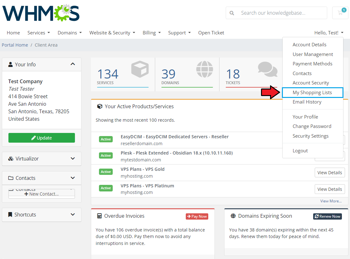
Task: Click the resellerdomain.com text
Action: [141, 144]
